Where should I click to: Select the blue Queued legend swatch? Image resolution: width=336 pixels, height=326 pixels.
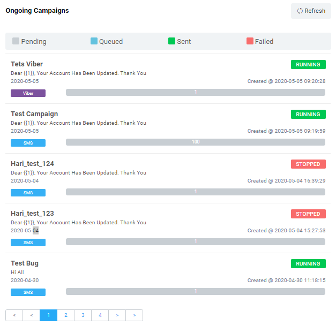pyautogui.click(x=94, y=41)
